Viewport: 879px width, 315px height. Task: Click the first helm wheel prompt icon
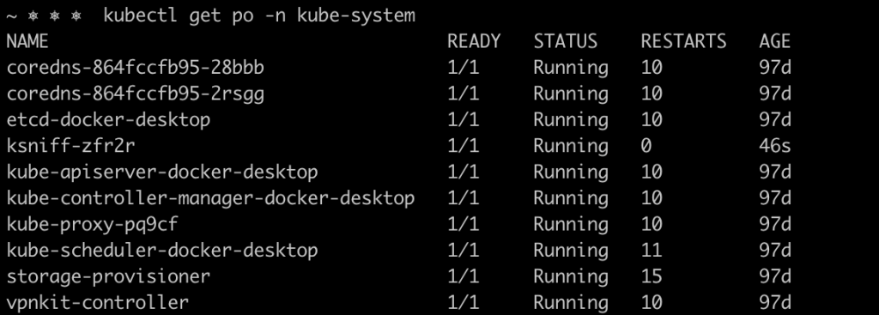click(x=33, y=16)
